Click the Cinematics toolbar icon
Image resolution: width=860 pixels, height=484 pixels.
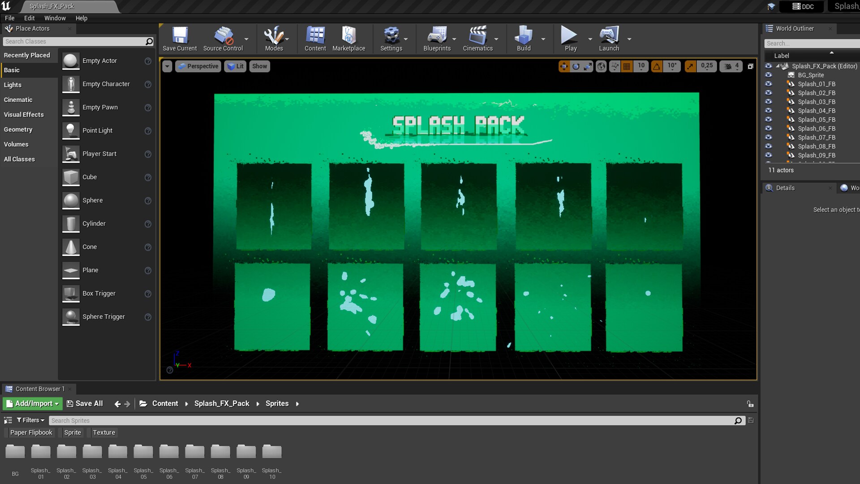coord(477,39)
